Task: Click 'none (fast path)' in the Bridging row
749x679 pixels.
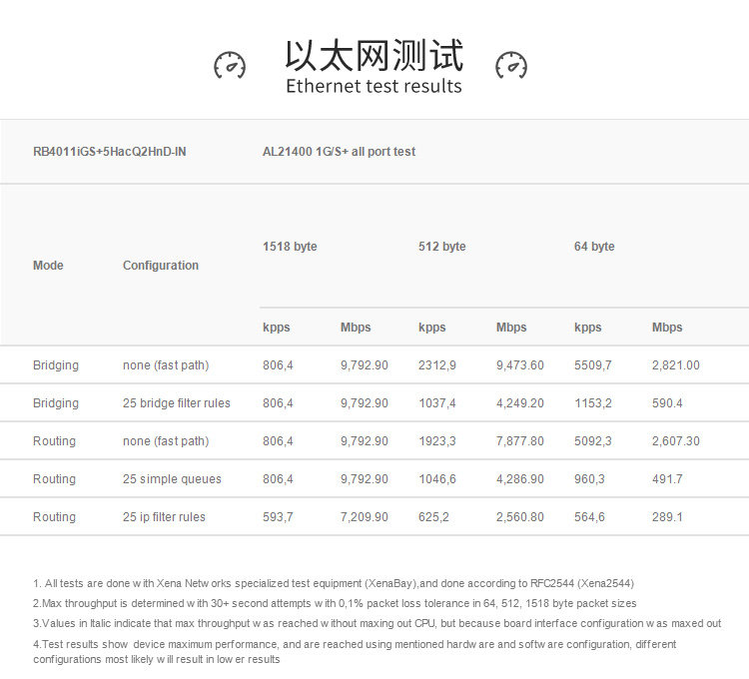Action: click(166, 365)
